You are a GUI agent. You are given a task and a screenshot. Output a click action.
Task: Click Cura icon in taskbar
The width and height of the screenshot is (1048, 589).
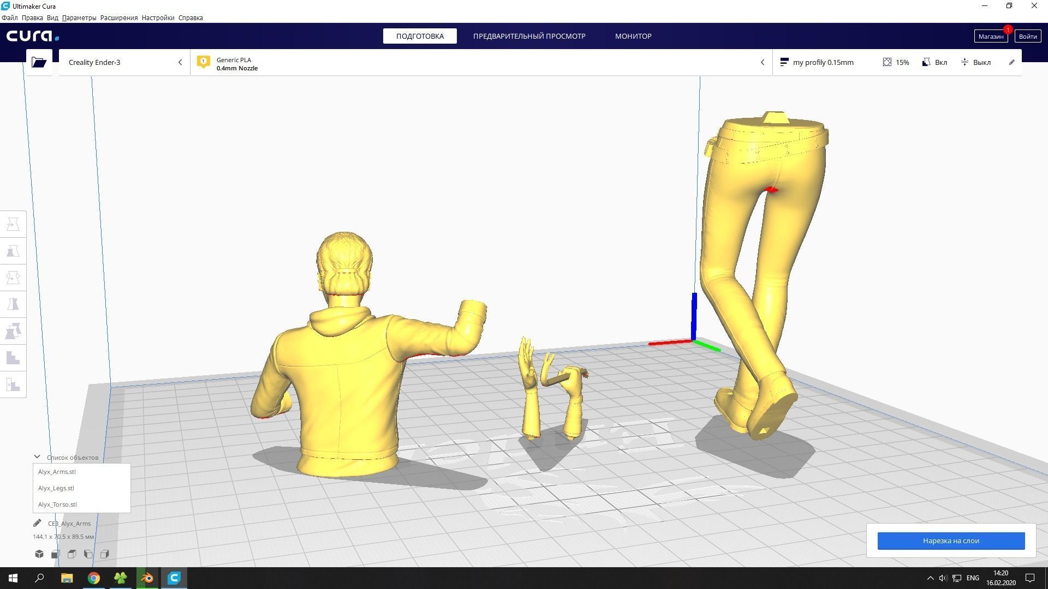(x=174, y=578)
